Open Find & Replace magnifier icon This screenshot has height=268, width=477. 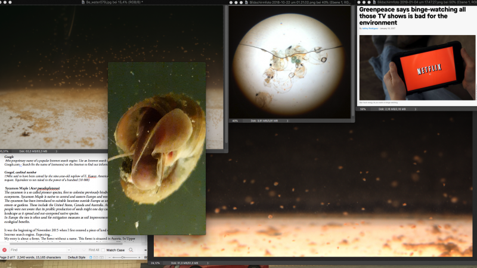pyautogui.click(x=131, y=250)
